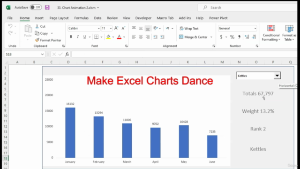Switch to the Page Layout tab
The image size is (300, 169).
(59, 18)
